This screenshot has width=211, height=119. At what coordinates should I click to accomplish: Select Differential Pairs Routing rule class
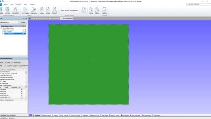[x=6, y=76]
